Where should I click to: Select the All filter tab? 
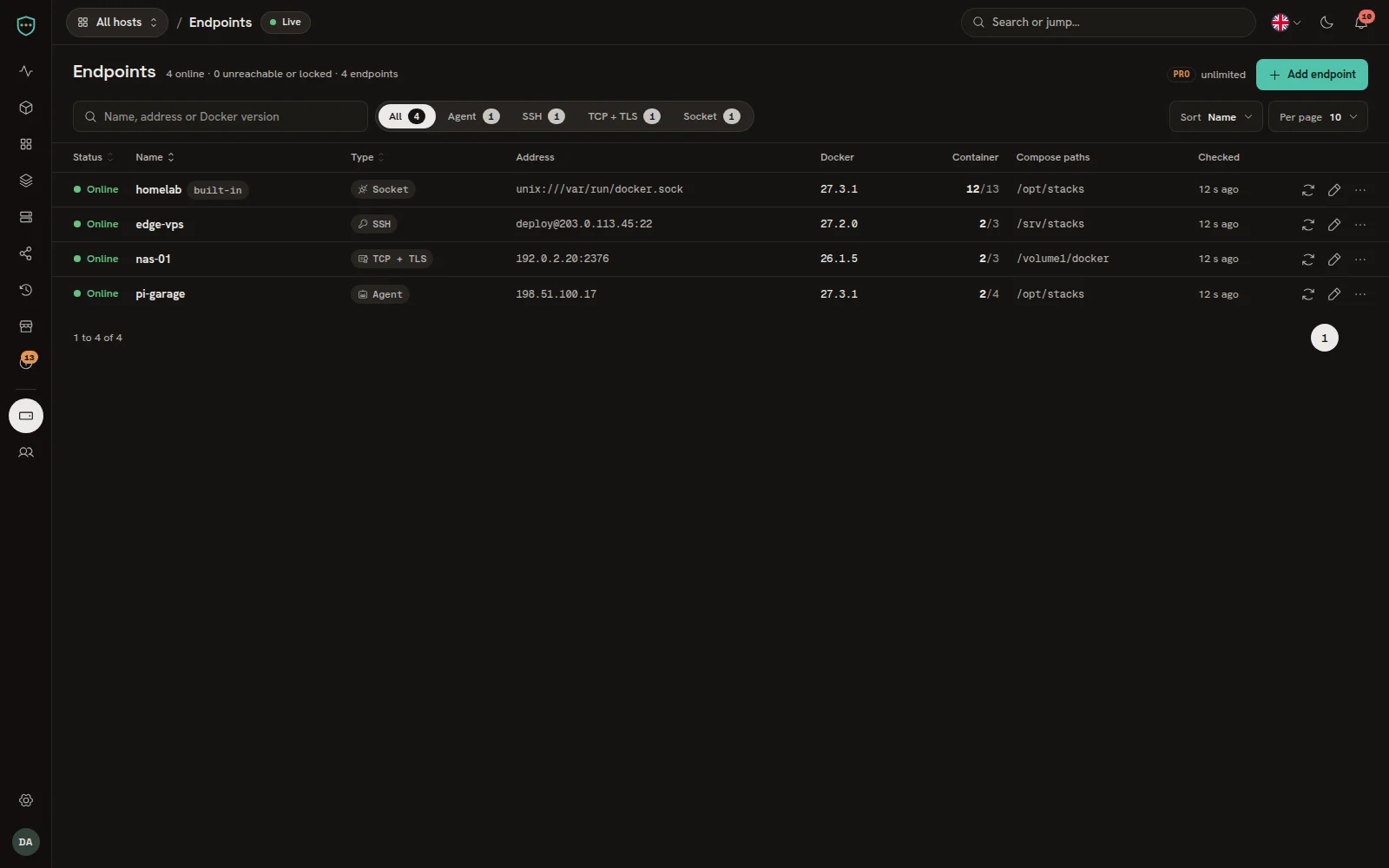(406, 116)
